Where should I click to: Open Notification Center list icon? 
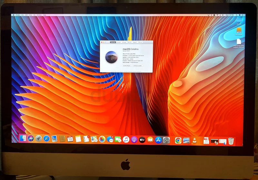[243, 15]
